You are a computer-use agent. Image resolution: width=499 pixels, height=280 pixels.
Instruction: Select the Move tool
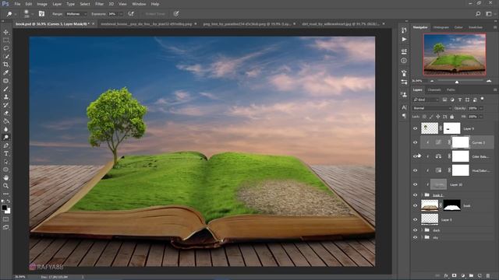click(x=5, y=32)
